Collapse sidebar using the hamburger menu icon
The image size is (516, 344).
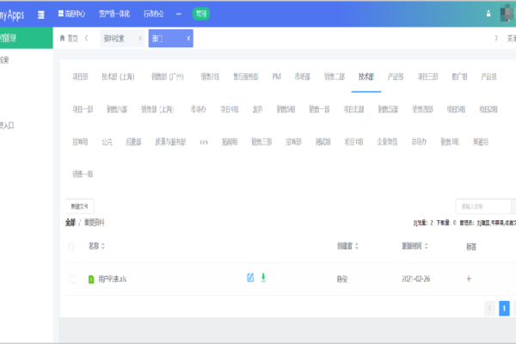point(40,15)
